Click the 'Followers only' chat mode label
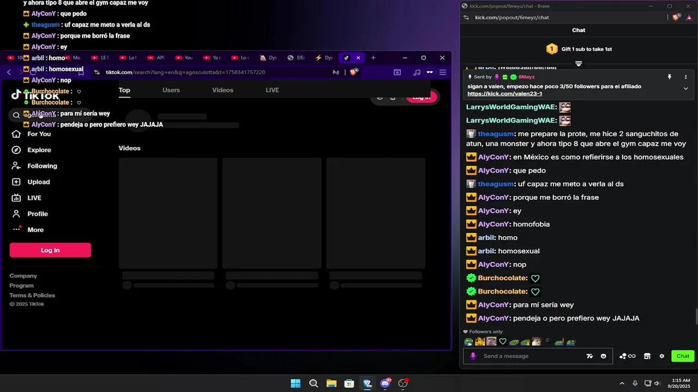Screen dimensions: 698x392 pyautogui.click(x=486, y=332)
